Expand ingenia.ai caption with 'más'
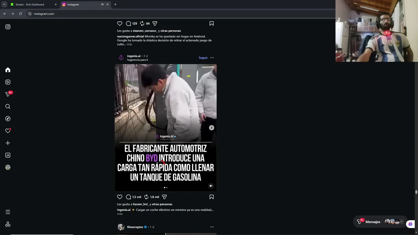This screenshot has height=235, width=418. point(120,214)
